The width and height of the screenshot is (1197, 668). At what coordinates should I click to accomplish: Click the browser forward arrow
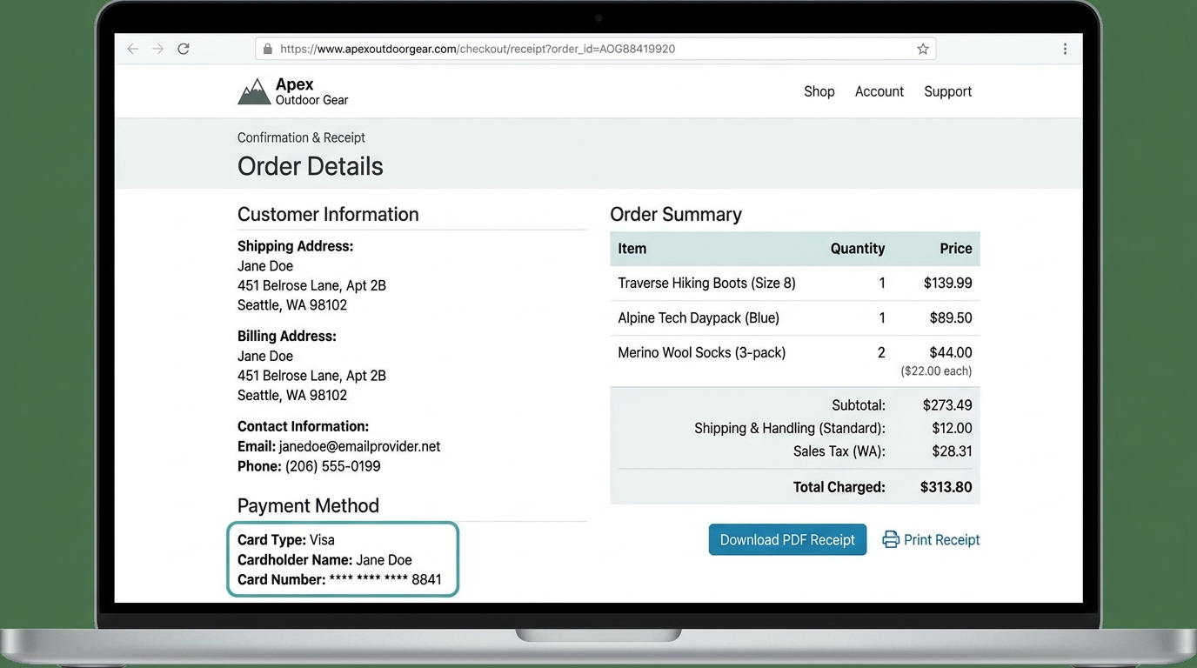[x=157, y=49]
